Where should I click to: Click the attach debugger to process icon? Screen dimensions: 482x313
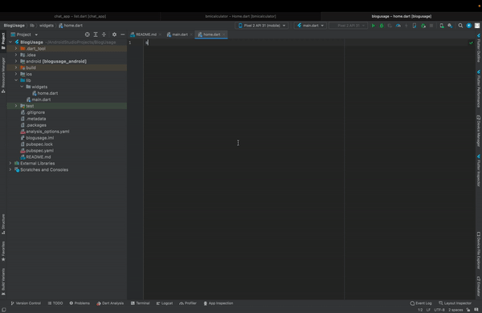423,26
